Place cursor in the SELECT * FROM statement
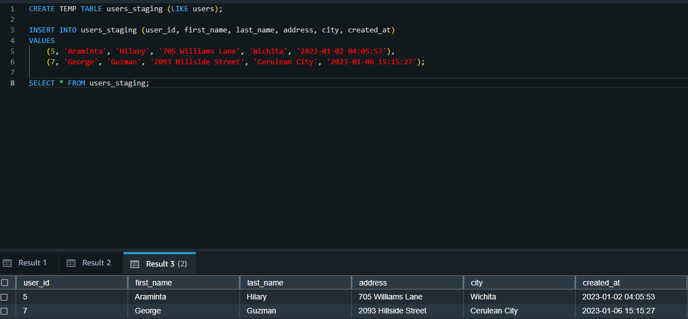688x319 pixels. tap(89, 83)
